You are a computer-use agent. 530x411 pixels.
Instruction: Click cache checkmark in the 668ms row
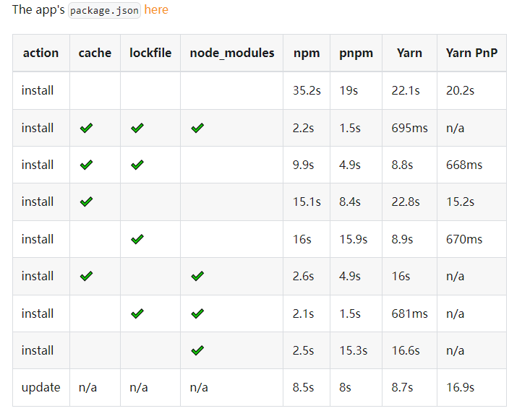86,165
